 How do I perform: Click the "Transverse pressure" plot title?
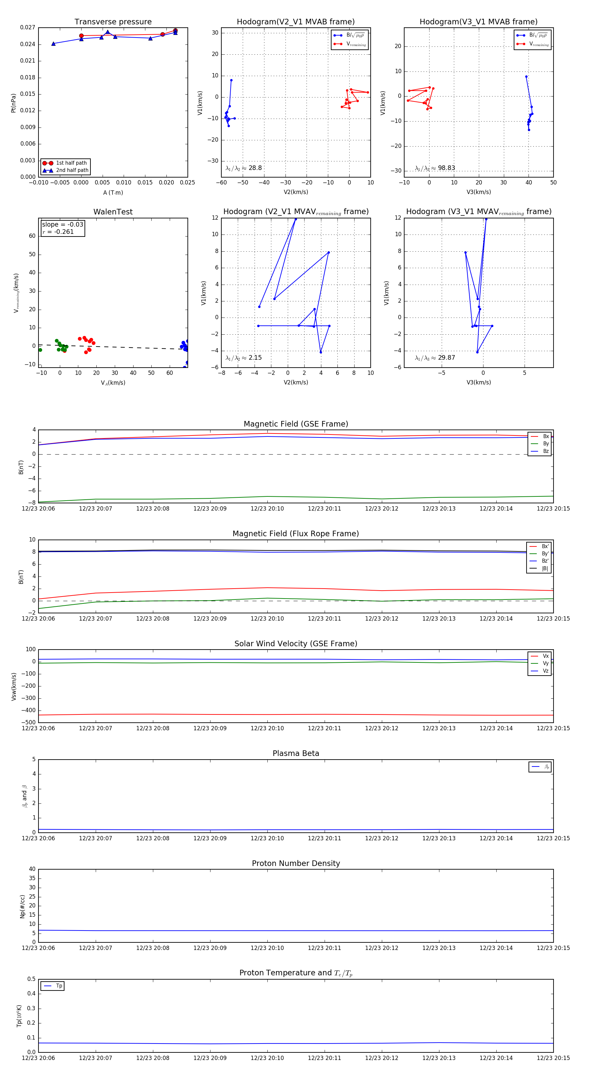pyautogui.click(x=113, y=22)
